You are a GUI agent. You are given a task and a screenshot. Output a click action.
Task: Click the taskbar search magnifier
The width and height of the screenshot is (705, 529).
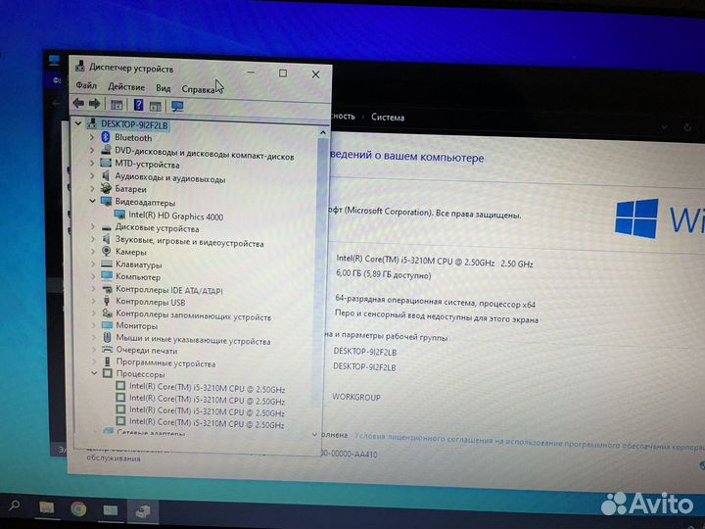[x=15, y=506]
